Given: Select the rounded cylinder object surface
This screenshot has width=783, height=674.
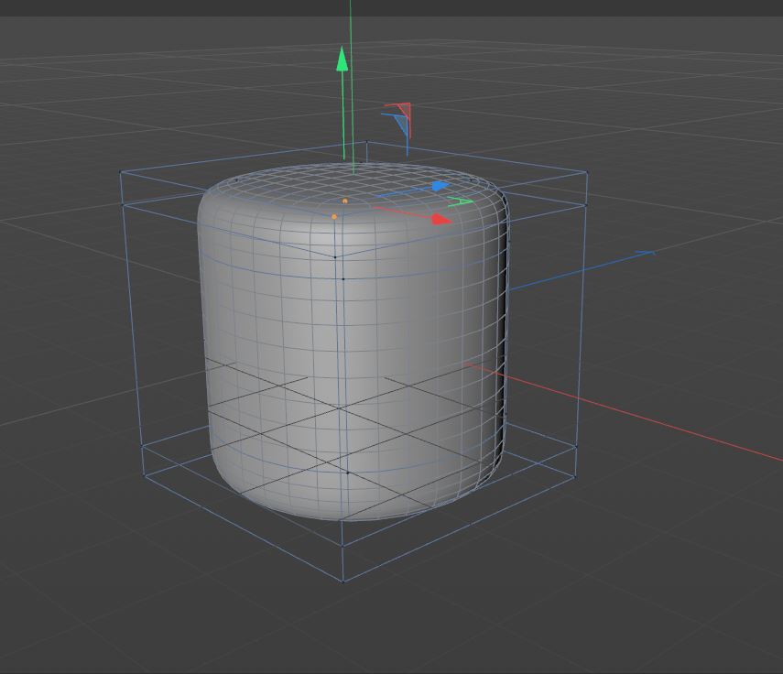Looking at the screenshot, I should tap(284, 366).
